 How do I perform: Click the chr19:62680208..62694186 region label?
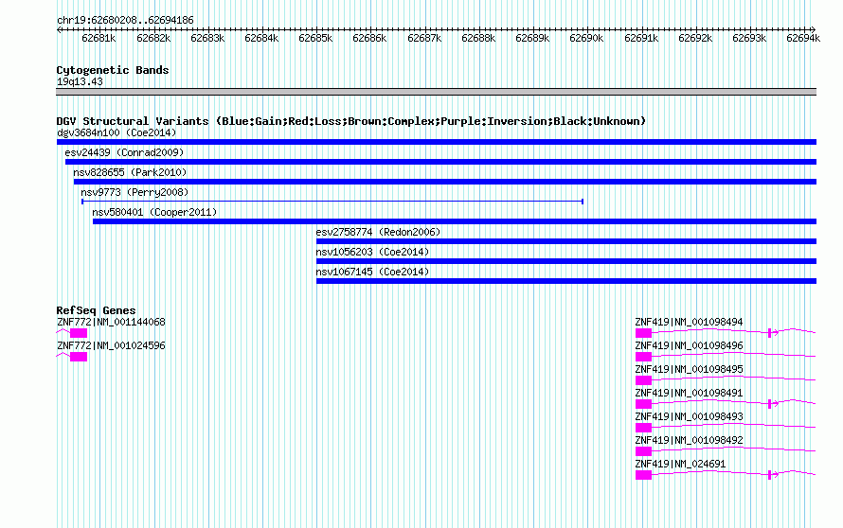125,20
